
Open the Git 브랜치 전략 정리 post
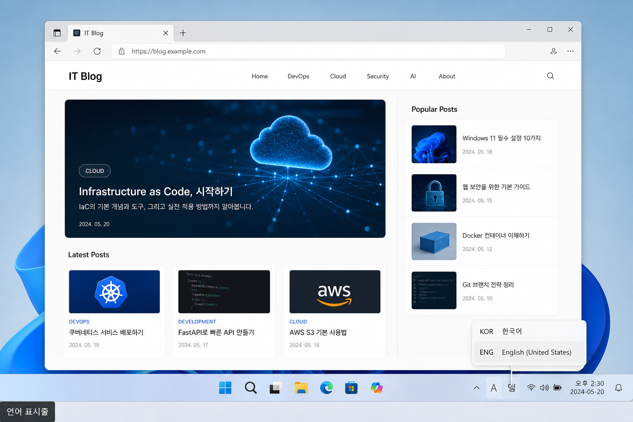click(x=488, y=285)
